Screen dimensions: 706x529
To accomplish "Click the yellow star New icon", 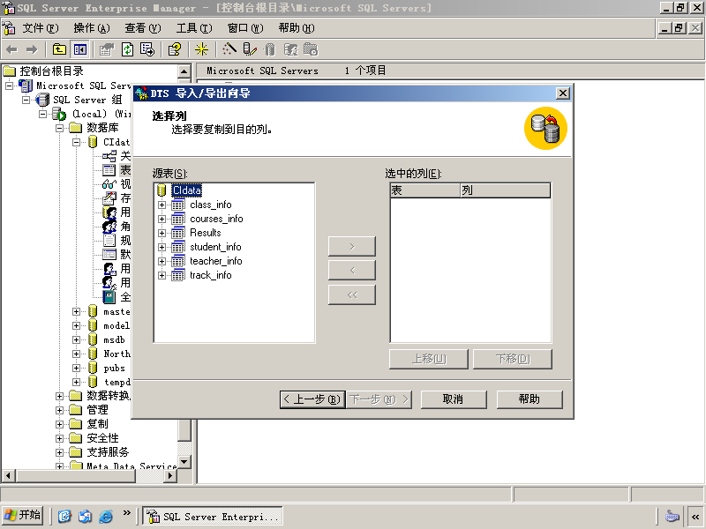I will click(201, 49).
